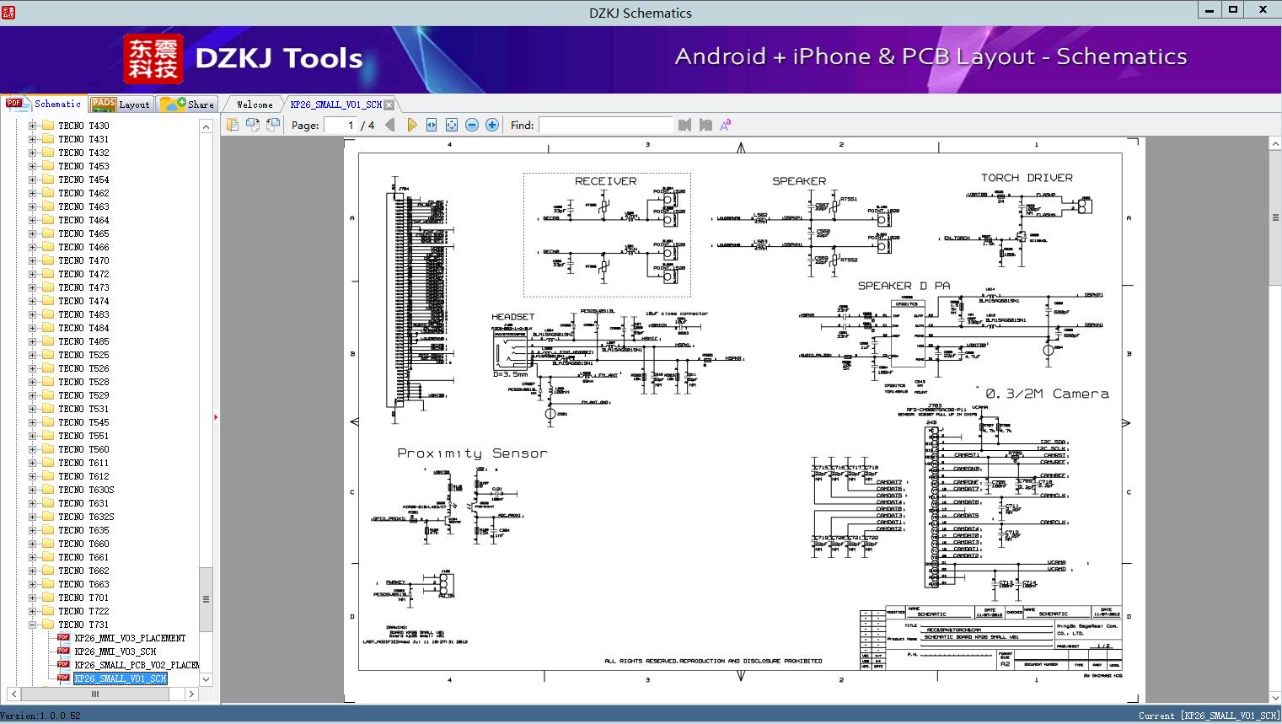The height and width of the screenshot is (724, 1282).
Task: Click the page number input box
Action: (340, 125)
